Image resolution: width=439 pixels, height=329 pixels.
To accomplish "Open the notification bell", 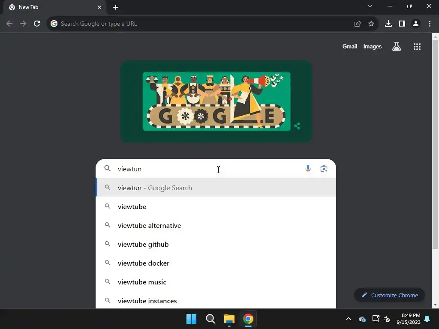I will click(427, 319).
